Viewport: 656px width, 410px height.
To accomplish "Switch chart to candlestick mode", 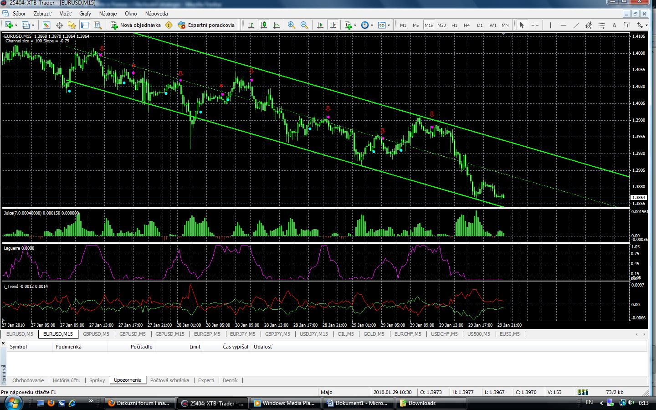I will (x=263, y=26).
